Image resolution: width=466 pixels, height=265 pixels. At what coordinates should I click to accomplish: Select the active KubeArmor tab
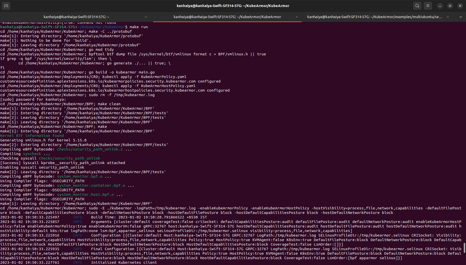pos(227,17)
